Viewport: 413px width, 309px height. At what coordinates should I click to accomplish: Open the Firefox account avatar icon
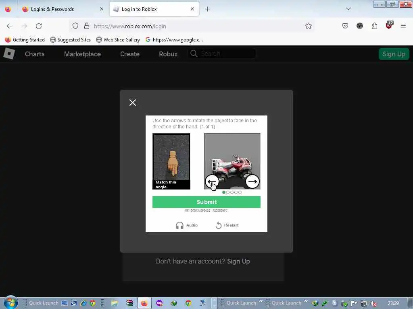click(x=359, y=26)
